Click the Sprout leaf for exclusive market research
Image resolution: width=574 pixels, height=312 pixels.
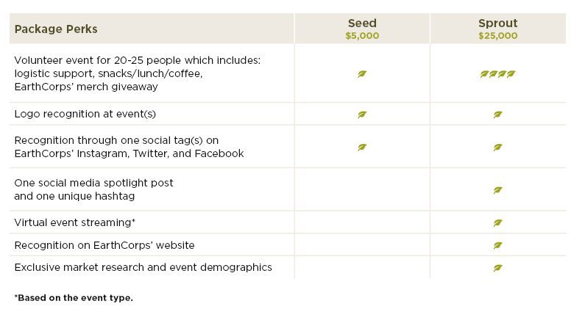(x=497, y=268)
